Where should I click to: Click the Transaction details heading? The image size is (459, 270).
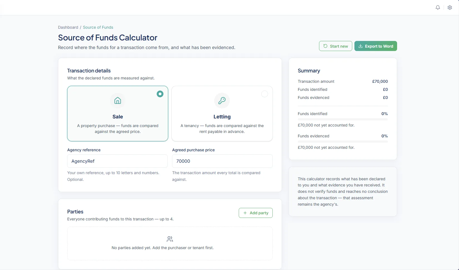[89, 71]
